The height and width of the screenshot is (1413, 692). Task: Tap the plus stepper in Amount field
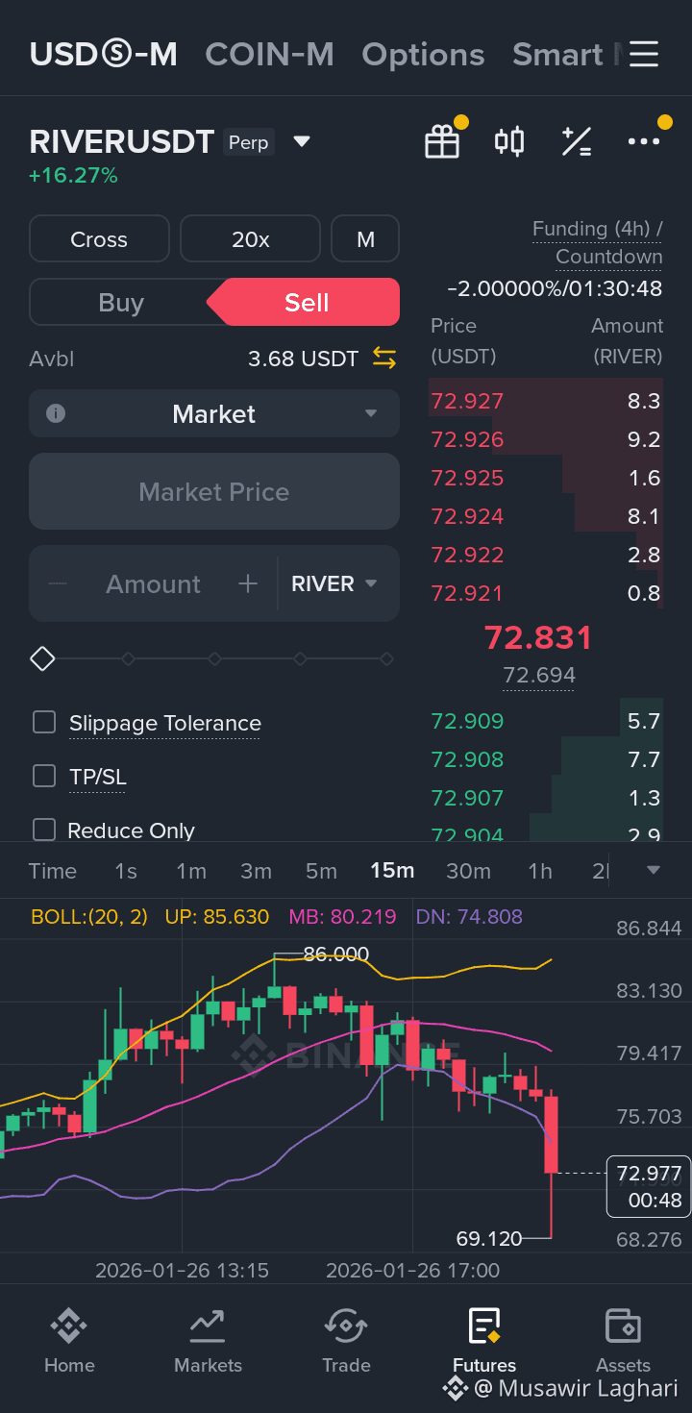pos(248,583)
